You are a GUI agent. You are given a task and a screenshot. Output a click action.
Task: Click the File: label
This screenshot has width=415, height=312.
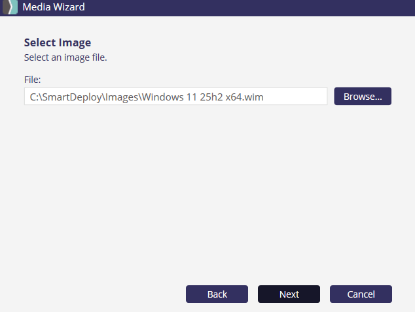click(x=33, y=80)
